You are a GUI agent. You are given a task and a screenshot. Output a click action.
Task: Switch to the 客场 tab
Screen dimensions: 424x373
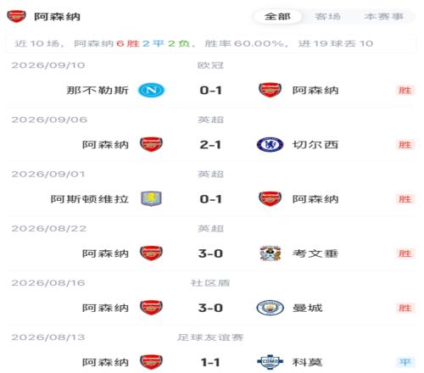pos(327,16)
